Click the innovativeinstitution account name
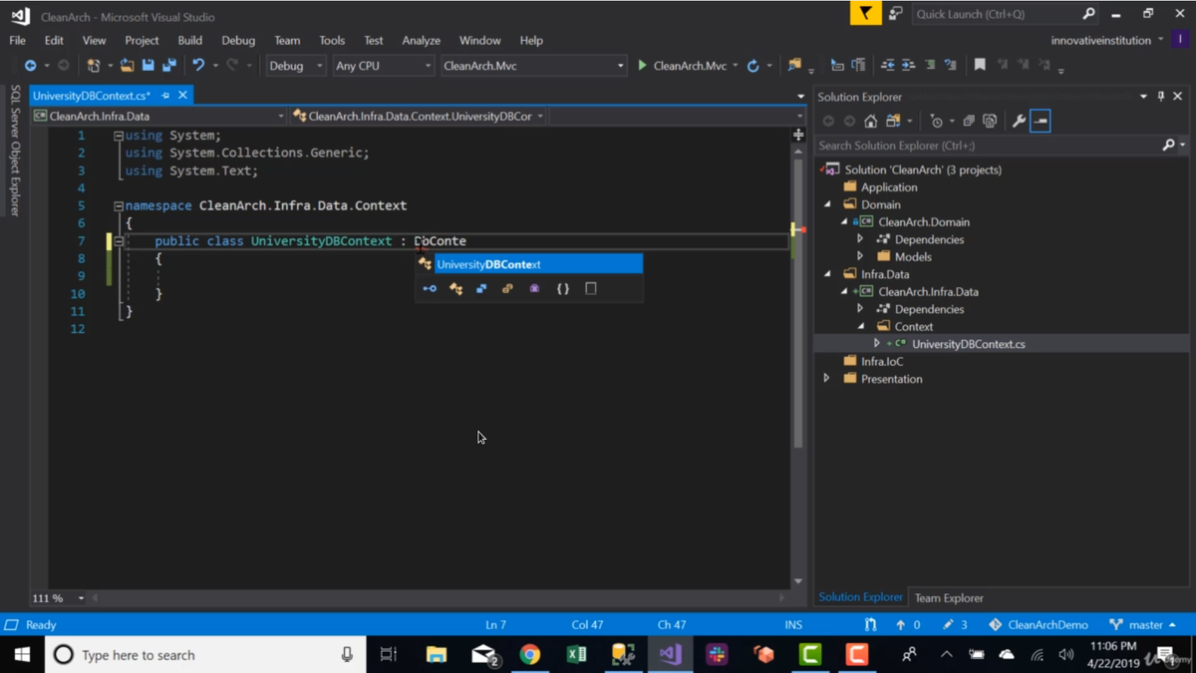The image size is (1196, 673). click(x=1101, y=41)
